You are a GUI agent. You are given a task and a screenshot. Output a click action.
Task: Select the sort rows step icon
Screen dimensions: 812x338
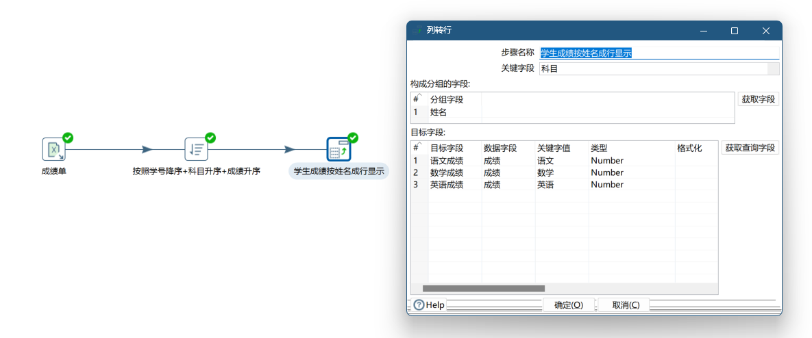tap(196, 148)
